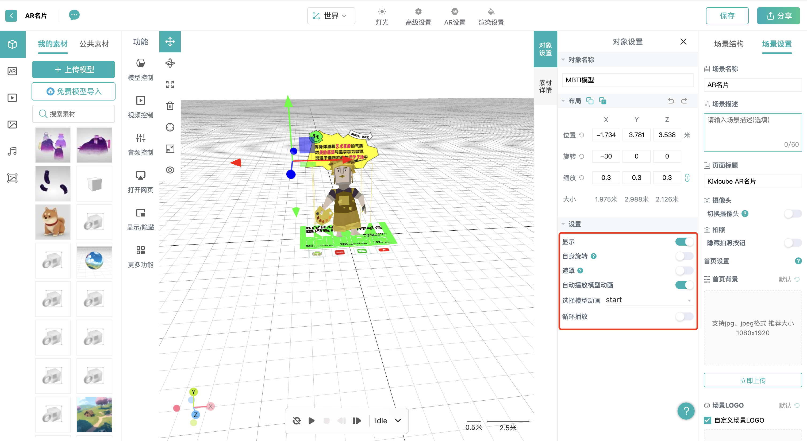Switch to the Public Materials tab
Screen dimensions: 807x441
94,44
